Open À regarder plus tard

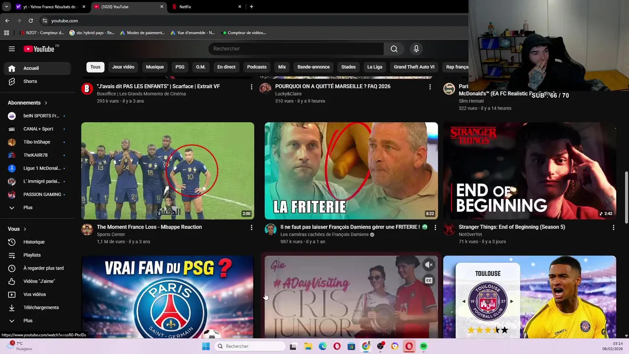(x=37, y=268)
